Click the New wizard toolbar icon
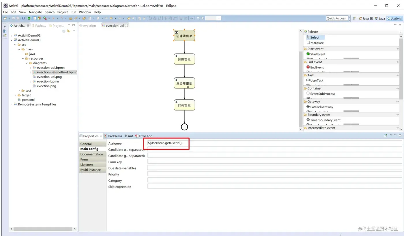 (5, 18)
